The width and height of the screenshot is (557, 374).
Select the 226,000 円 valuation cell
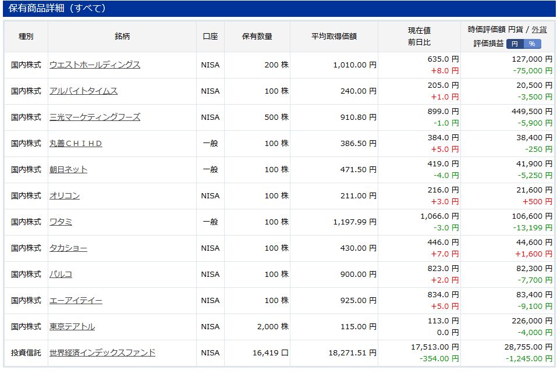point(532,320)
